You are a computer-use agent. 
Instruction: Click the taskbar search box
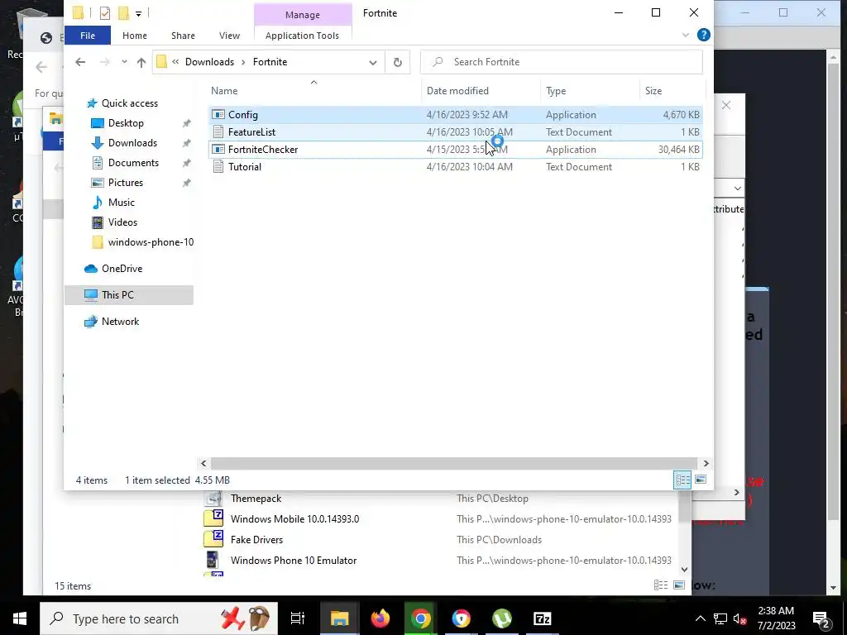[x=159, y=618]
